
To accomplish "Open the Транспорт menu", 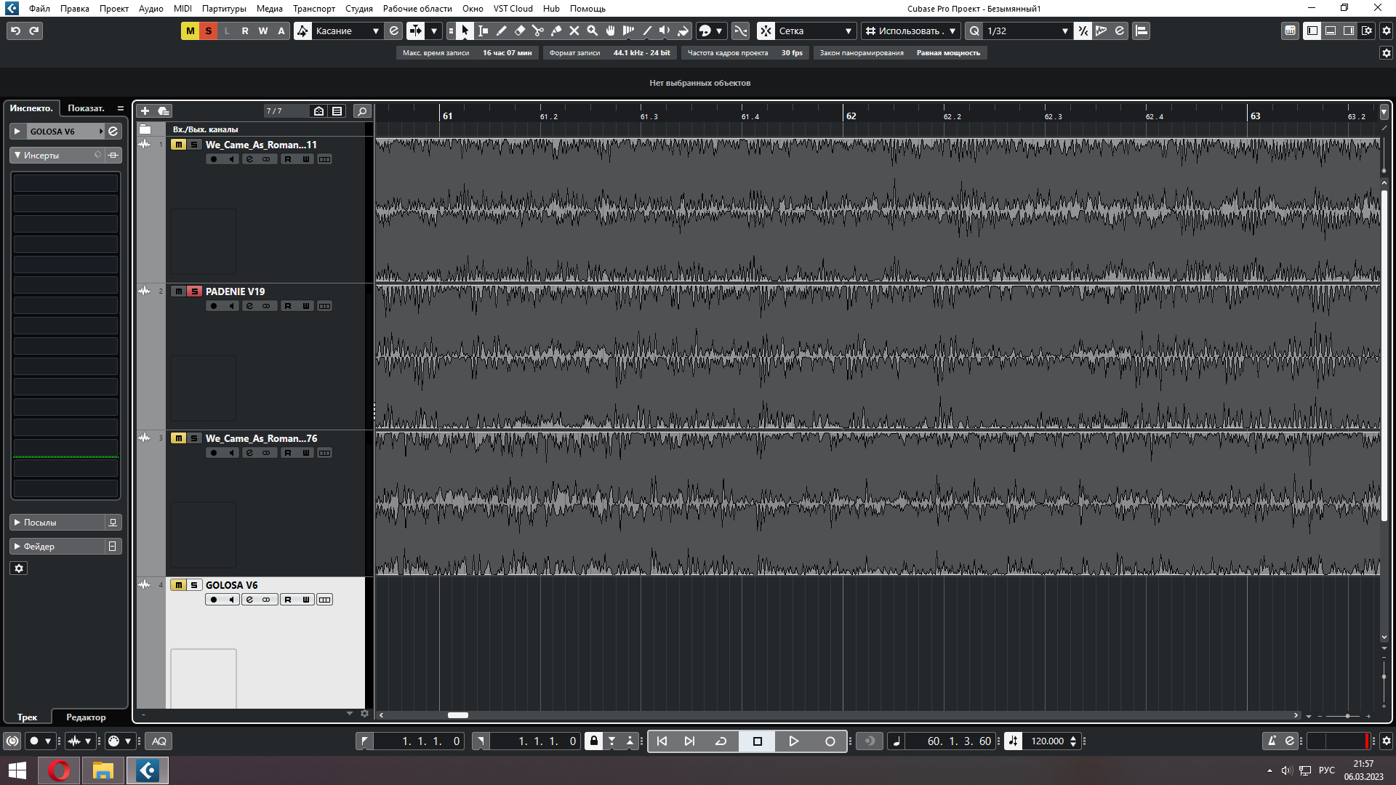I will pos(313,9).
